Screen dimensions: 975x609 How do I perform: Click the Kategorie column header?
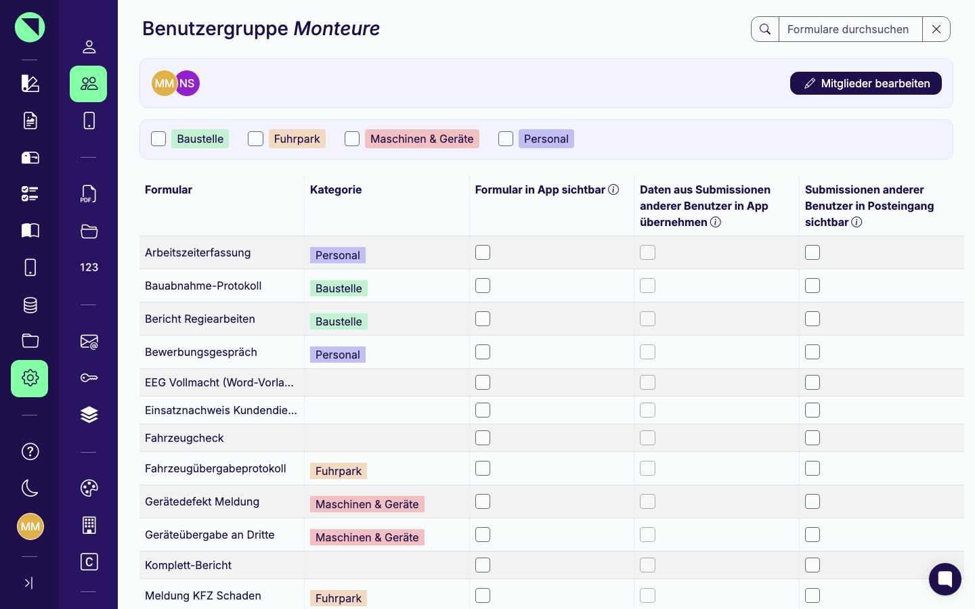pos(336,189)
